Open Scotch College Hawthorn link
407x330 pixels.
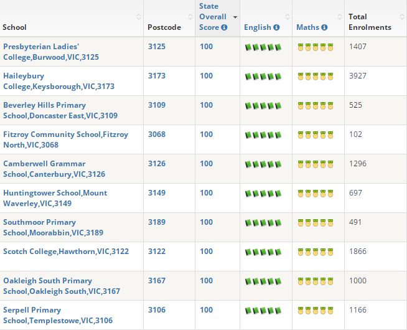(x=66, y=252)
